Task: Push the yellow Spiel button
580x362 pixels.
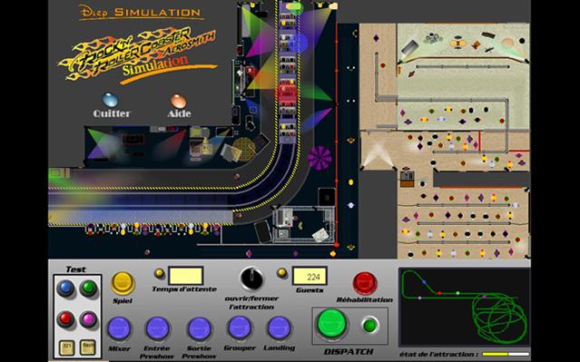Action: tap(123, 283)
